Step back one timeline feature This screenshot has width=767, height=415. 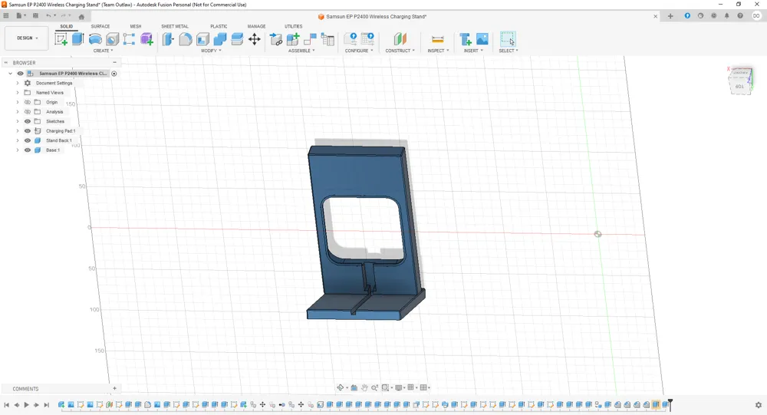(x=17, y=405)
